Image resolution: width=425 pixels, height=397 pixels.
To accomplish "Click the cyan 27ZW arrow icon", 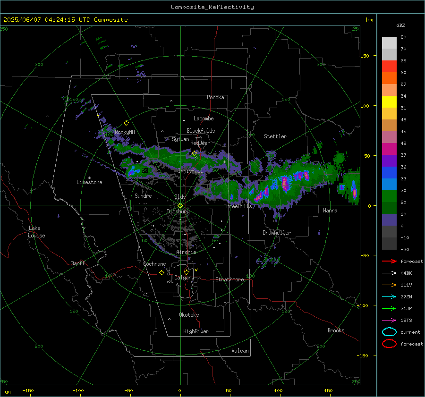I will tap(389, 297).
